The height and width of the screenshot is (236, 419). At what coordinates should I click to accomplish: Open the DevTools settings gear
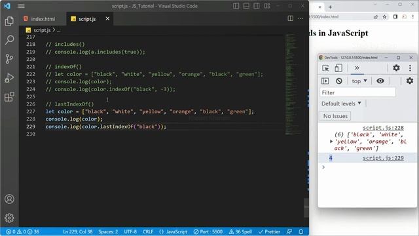pyautogui.click(x=396, y=68)
